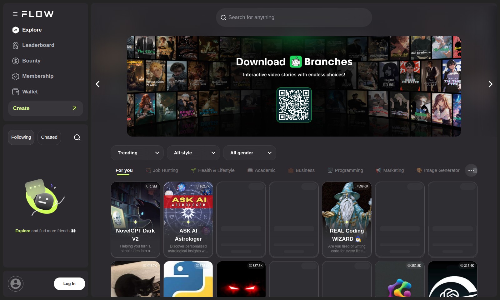The width and height of the screenshot is (500, 300).
Task: Open the black cat card with 448.7K
Action: click(135, 279)
